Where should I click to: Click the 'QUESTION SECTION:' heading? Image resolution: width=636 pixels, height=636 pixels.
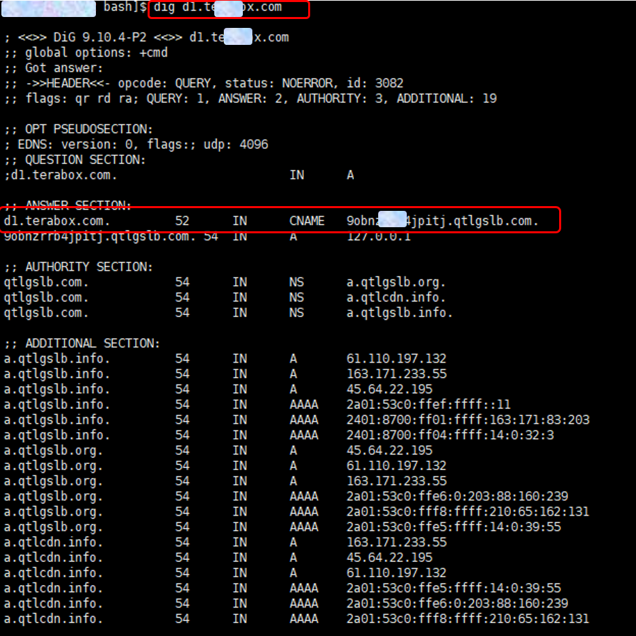(85, 160)
